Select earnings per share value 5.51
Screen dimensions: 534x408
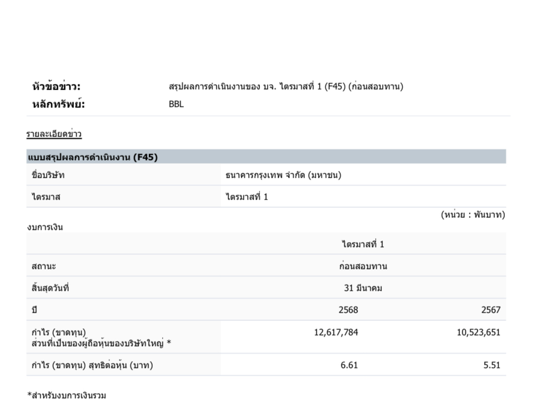(x=491, y=365)
